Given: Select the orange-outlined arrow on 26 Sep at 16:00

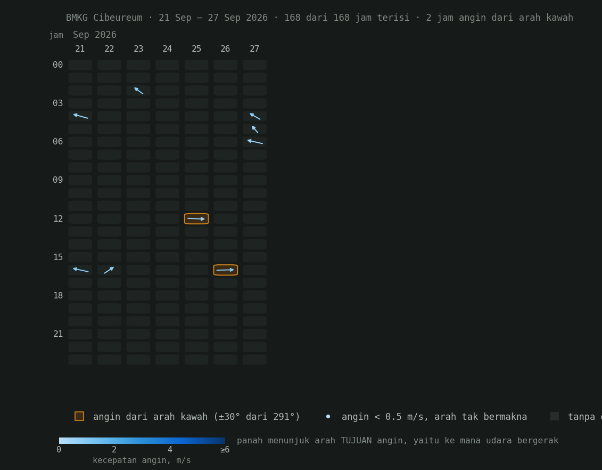Looking at the screenshot, I should 225,270.
